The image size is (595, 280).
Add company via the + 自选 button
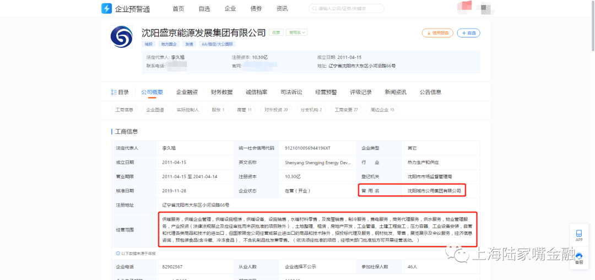point(469,33)
